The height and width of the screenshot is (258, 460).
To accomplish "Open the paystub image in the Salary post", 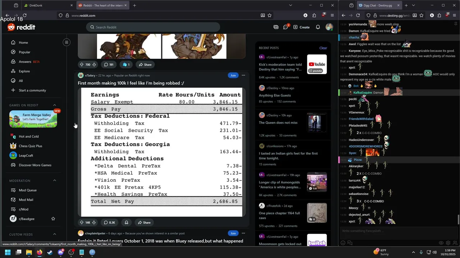I will 162,152.
